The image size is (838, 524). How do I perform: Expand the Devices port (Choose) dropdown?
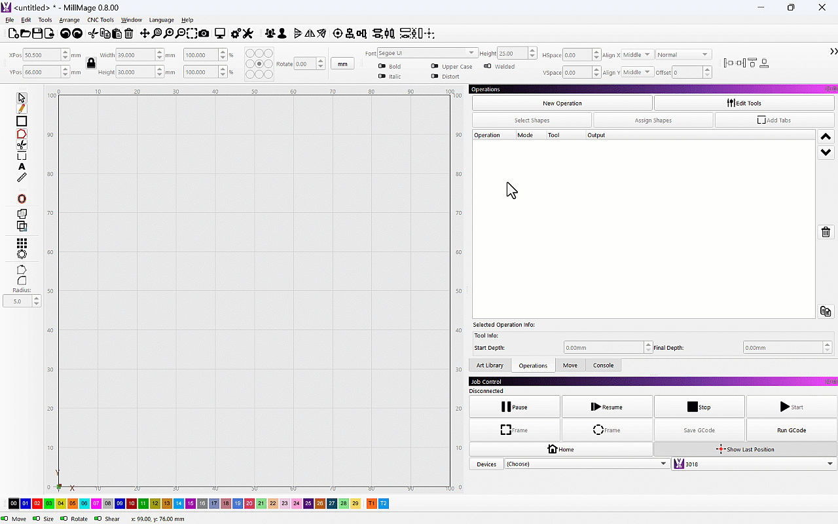(586, 464)
